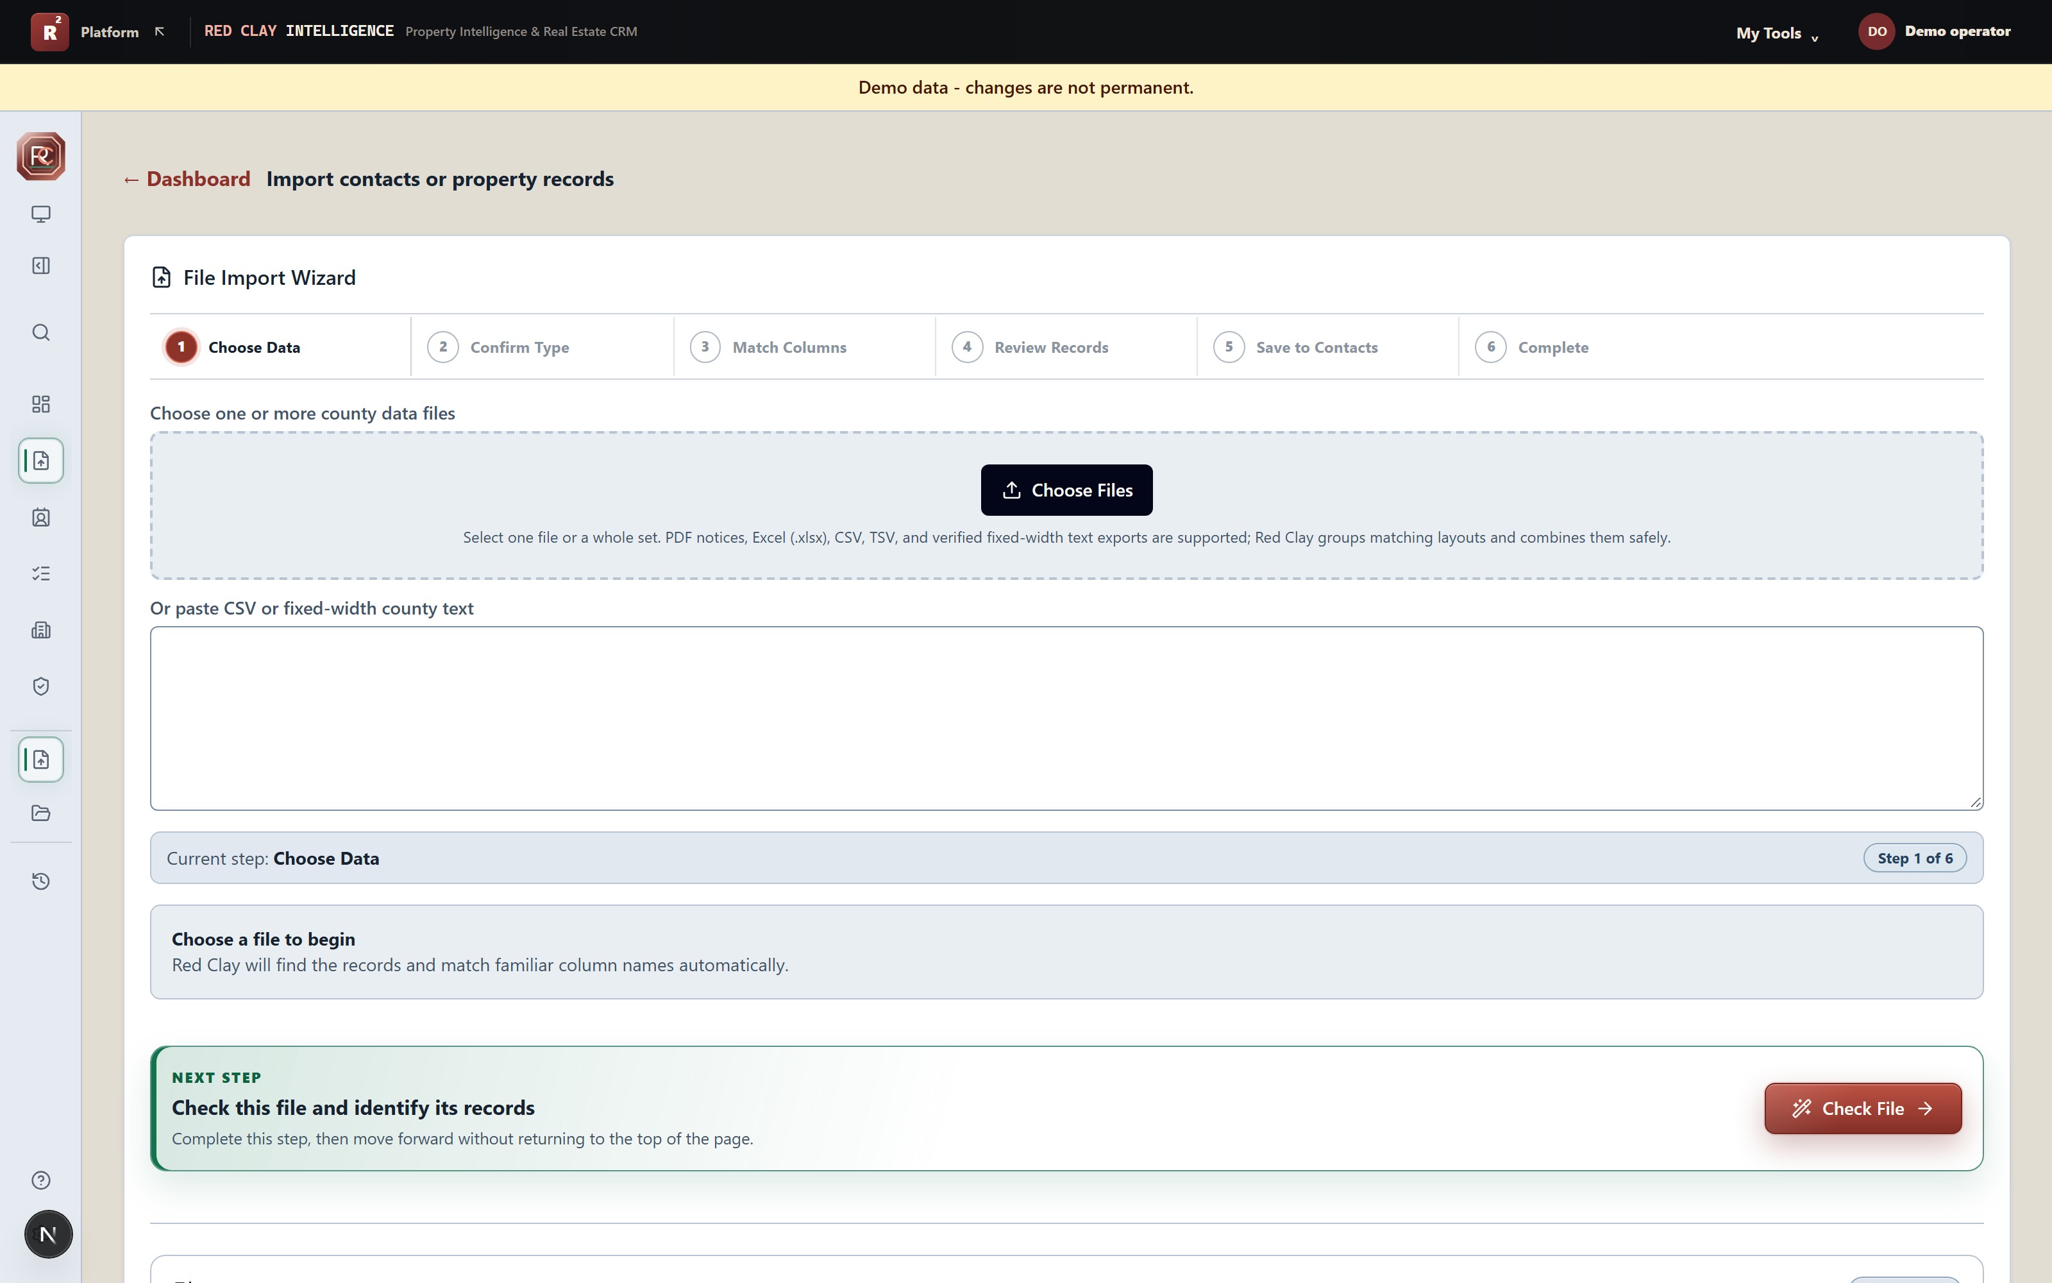Open the folder icon in sidebar
Image resolution: width=2052 pixels, height=1283 pixels.
pyautogui.click(x=40, y=813)
